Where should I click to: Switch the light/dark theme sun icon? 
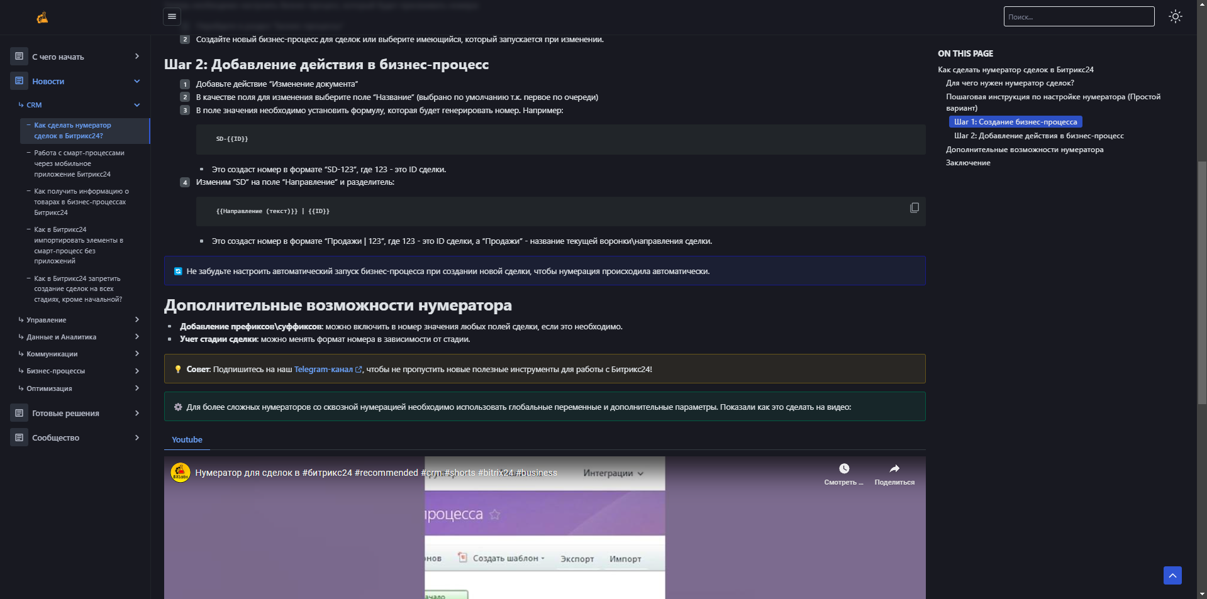pyautogui.click(x=1175, y=16)
